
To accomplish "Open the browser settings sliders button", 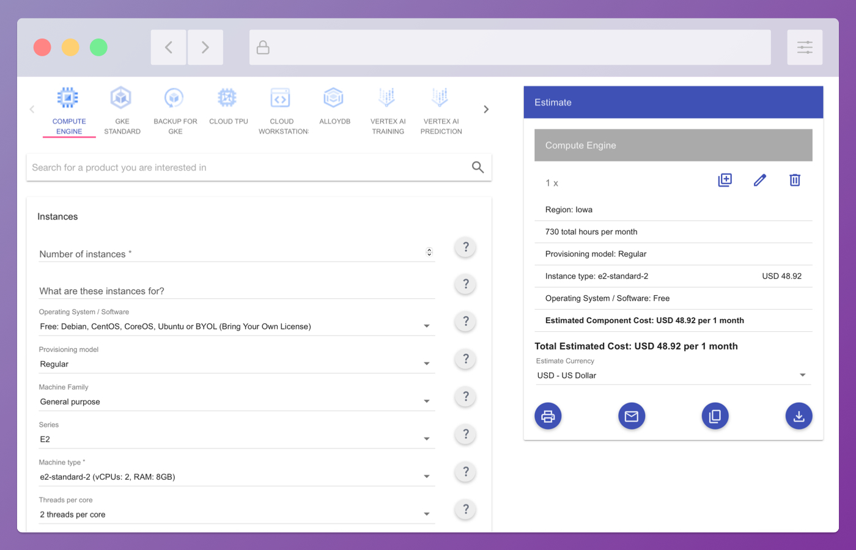I will click(x=805, y=47).
